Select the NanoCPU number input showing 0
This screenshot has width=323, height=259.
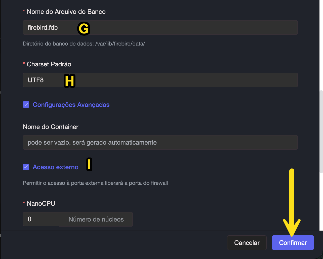[41, 219]
